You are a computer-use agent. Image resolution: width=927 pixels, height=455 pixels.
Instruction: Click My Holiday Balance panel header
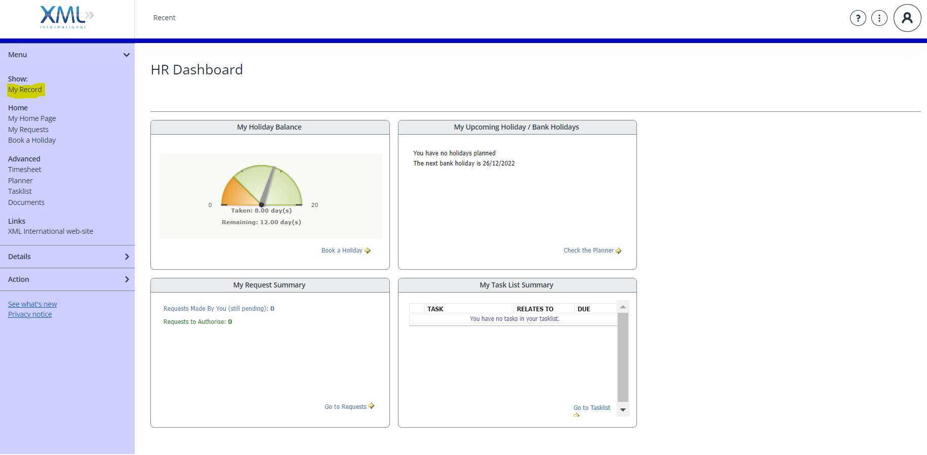[x=270, y=127]
